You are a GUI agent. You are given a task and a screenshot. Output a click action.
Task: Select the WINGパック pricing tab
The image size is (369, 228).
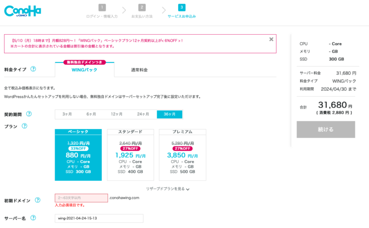click(84, 70)
